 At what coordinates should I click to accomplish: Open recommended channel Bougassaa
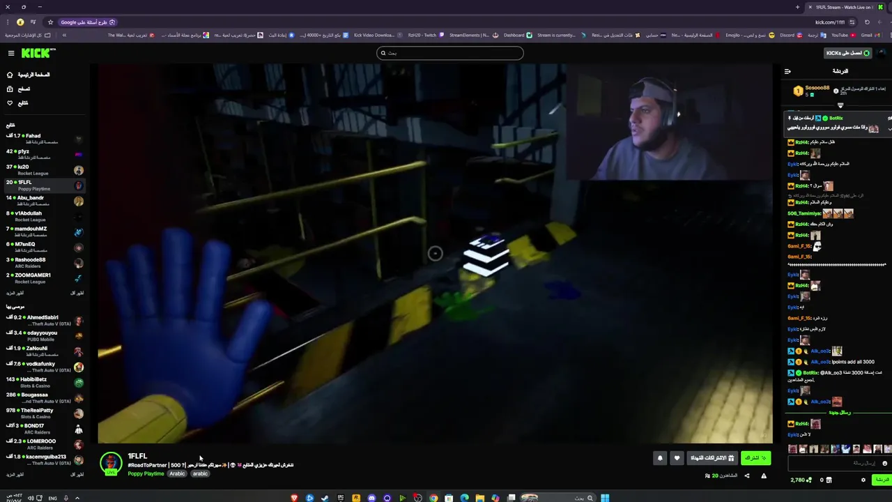pos(44,397)
